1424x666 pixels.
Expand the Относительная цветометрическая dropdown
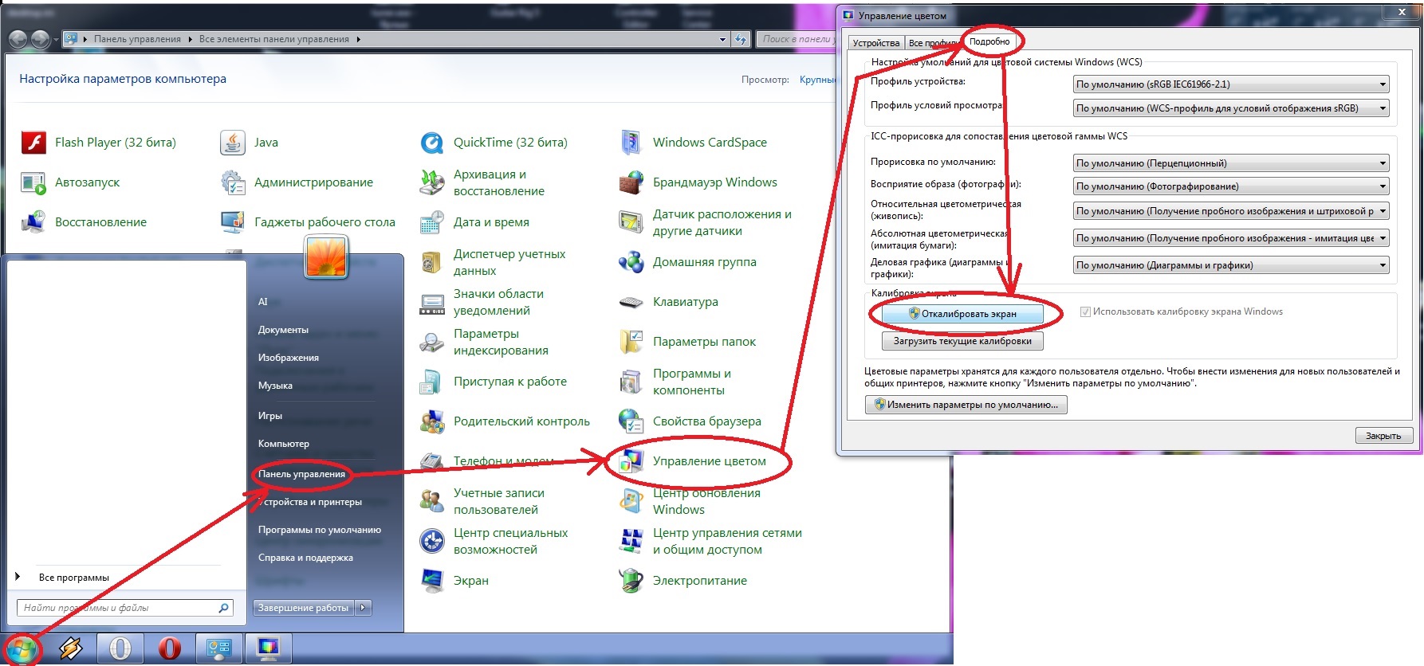click(x=1231, y=211)
